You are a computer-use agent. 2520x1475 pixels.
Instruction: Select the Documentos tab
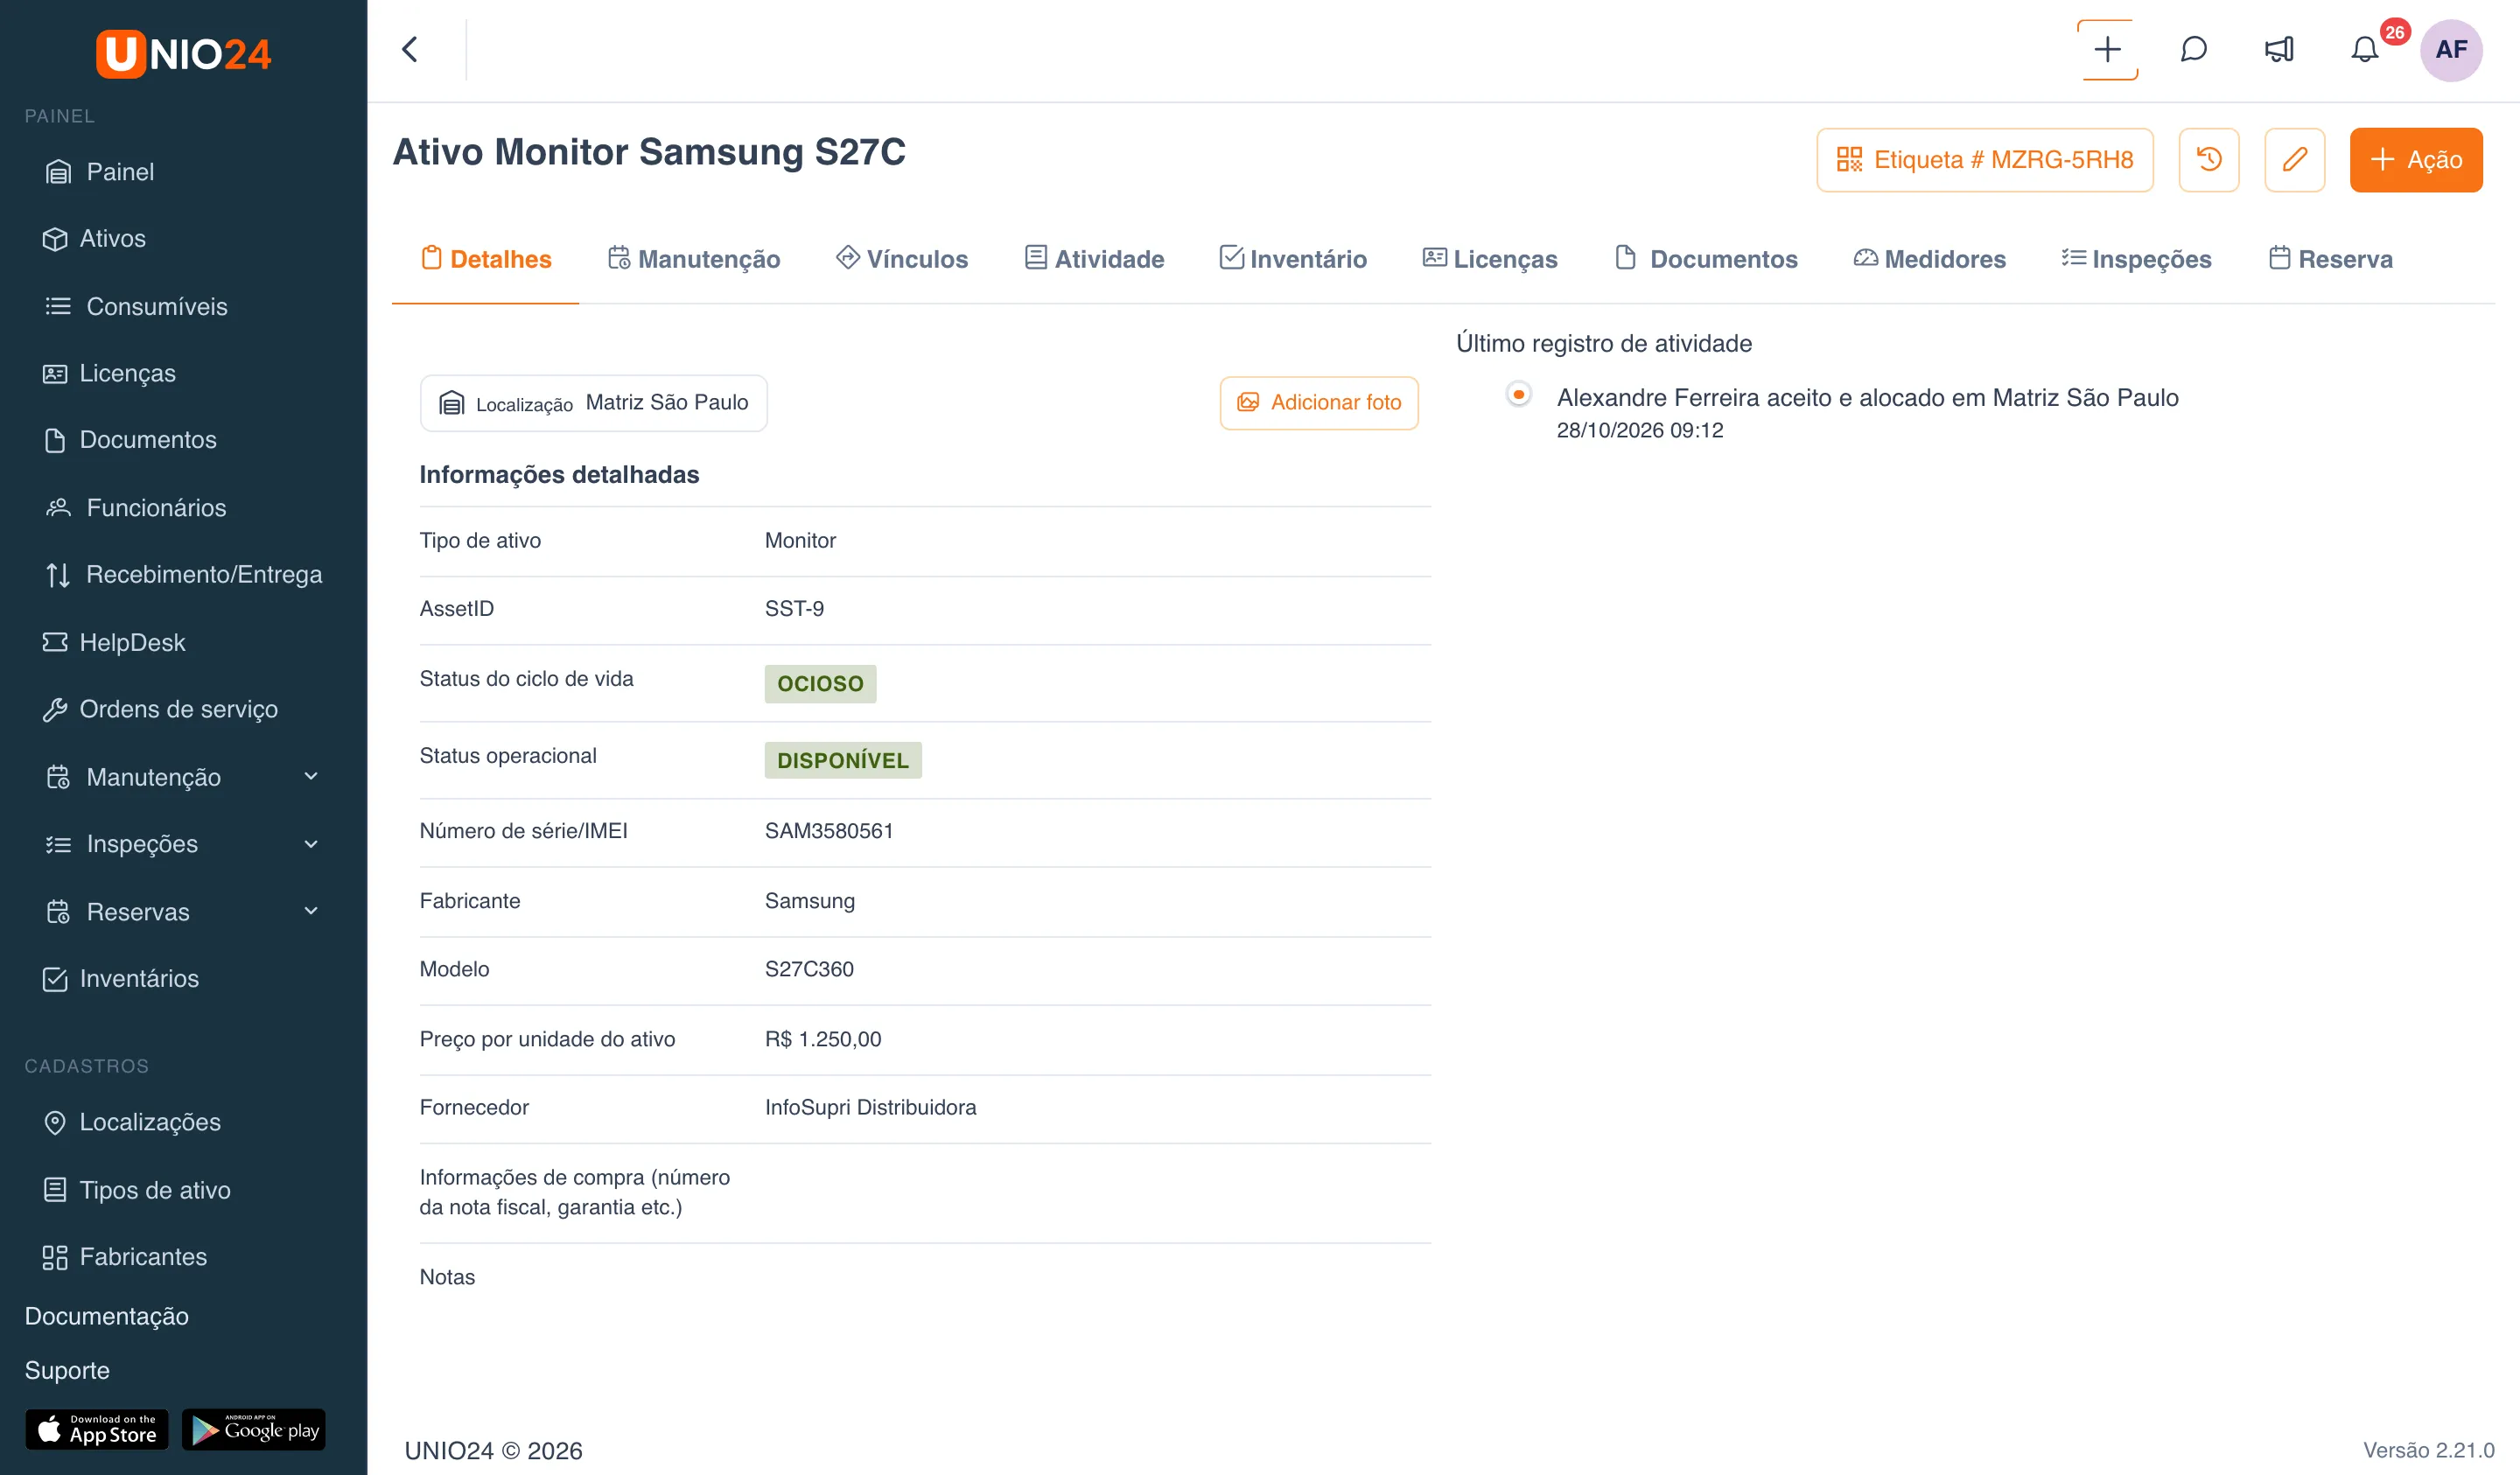pos(1706,259)
